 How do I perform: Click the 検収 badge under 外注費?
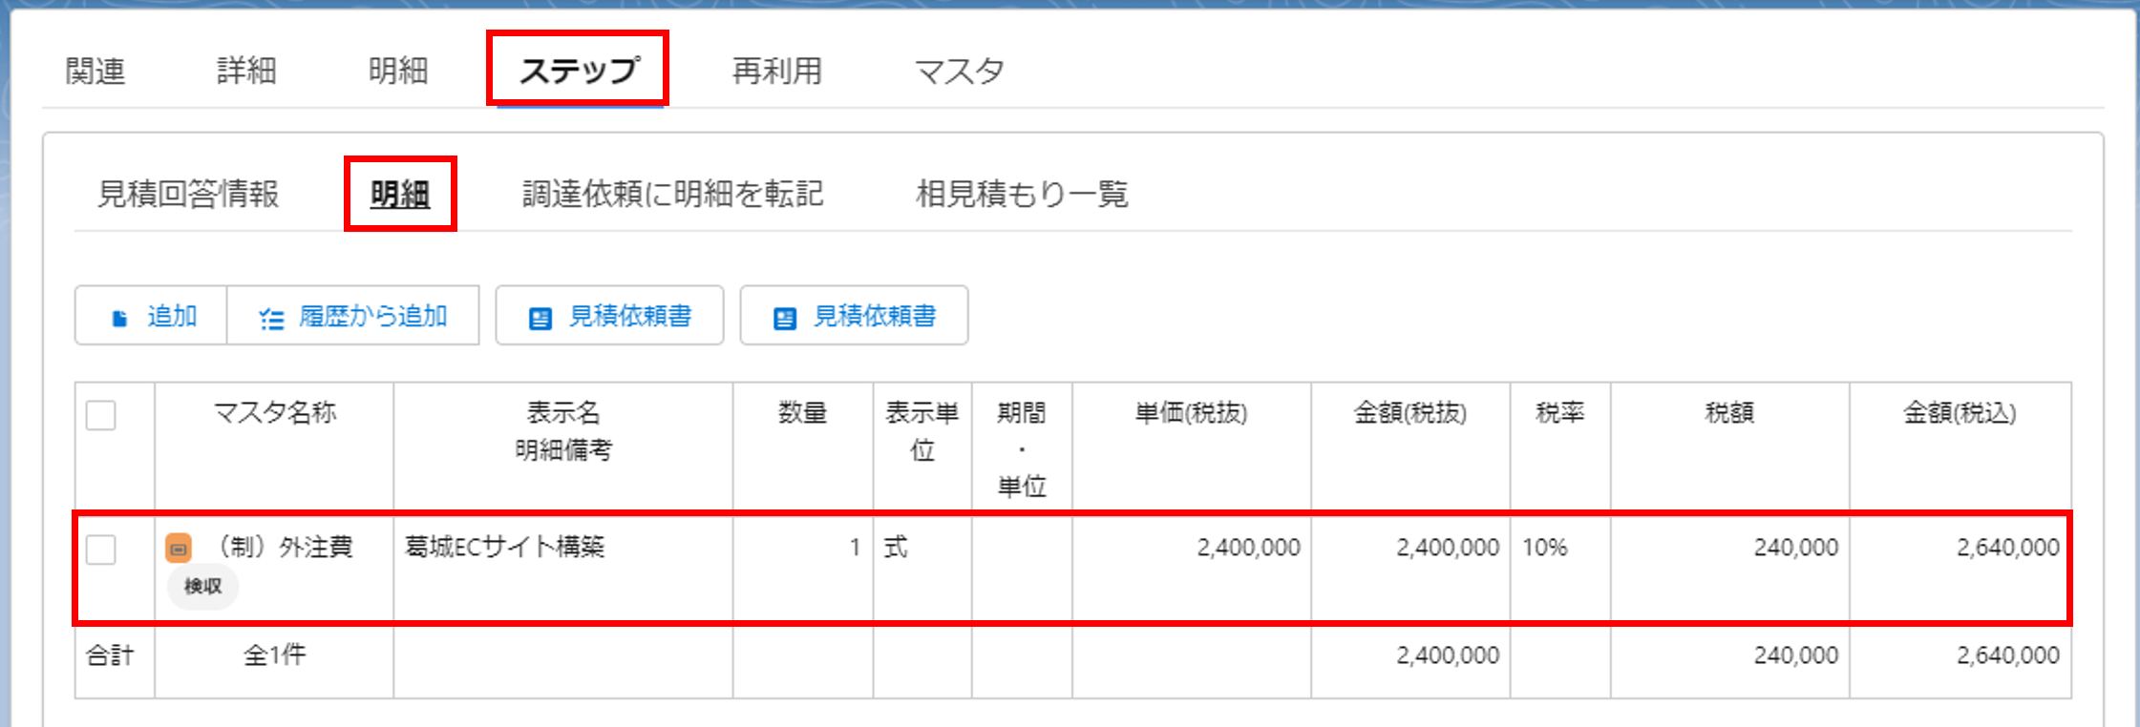[202, 586]
